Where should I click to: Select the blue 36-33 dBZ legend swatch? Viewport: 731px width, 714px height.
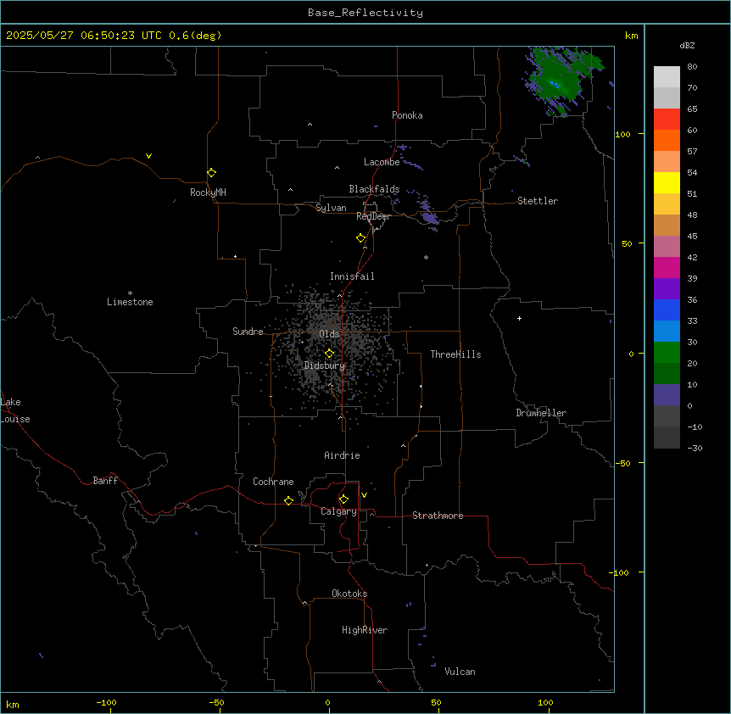(667, 310)
